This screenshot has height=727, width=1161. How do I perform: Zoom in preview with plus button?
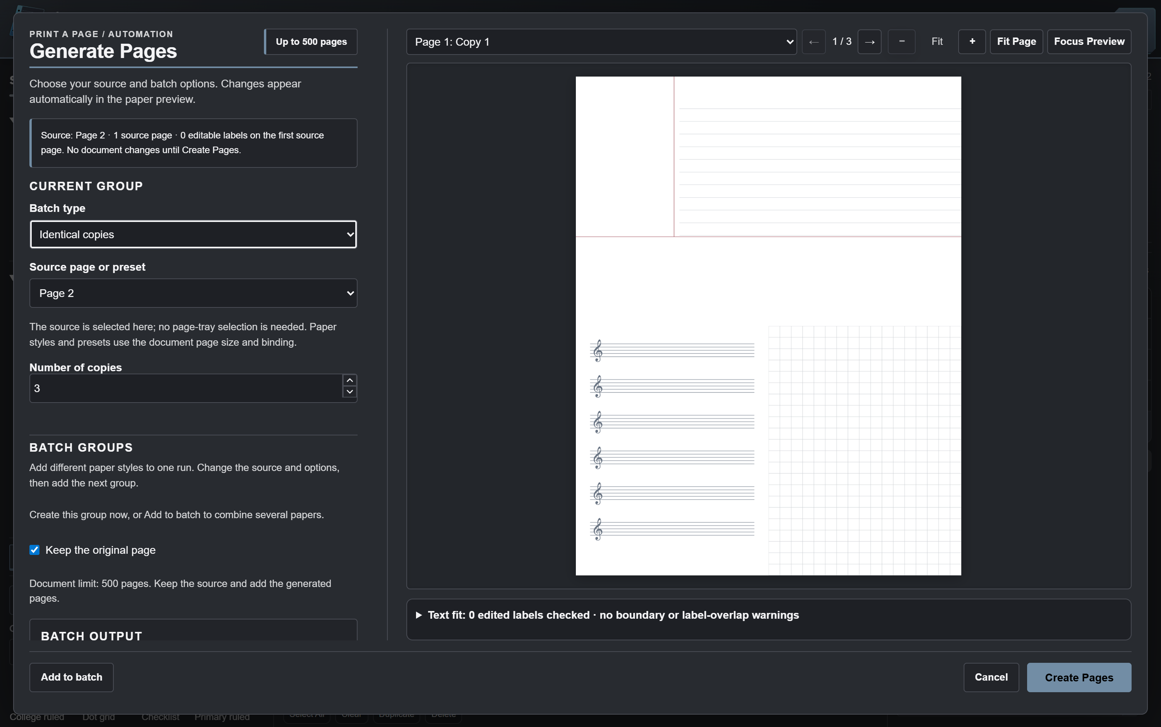[972, 42]
